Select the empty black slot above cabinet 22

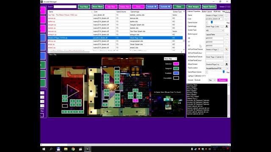[x=117, y=68]
